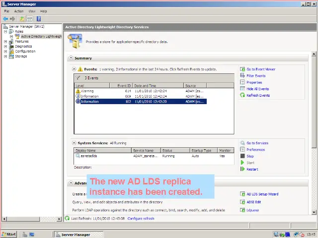Expand the Configuration tree node
Screen dimensions: 318x238
[5, 52]
